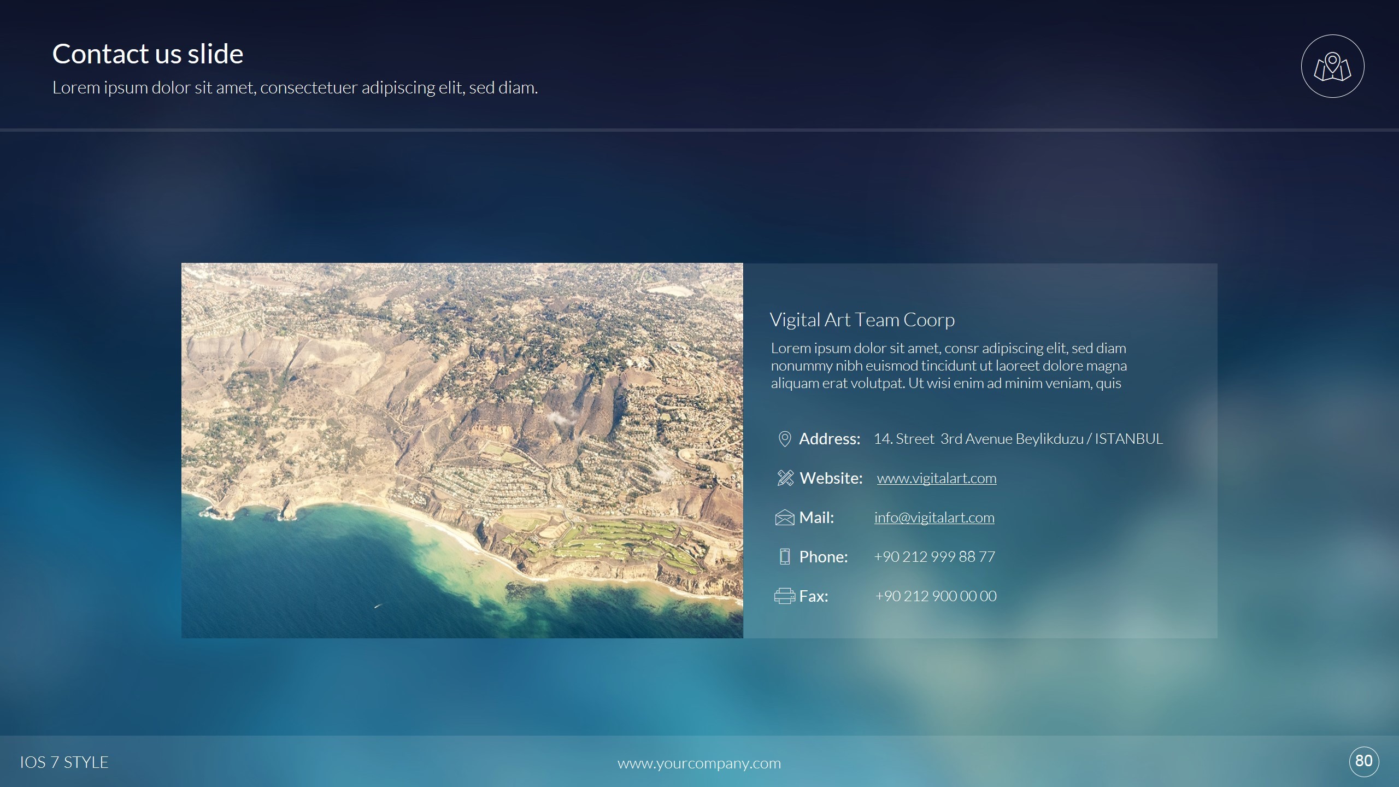Click the IOS 7 STYLE footer label
Viewport: 1399px width, 787px height.
click(64, 762)
